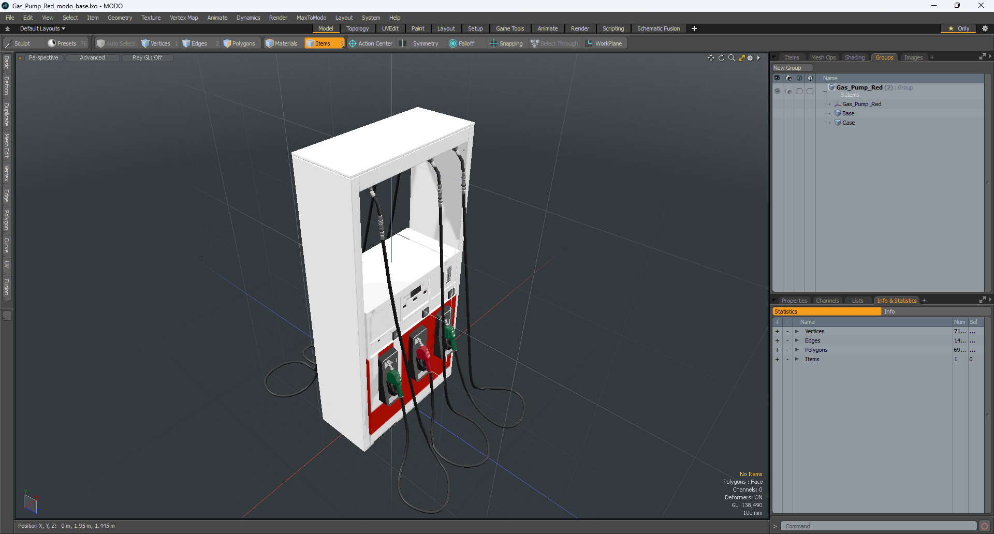Add new layout tab with plus button
This screenshot has width=994, height=534.
(694, 28)
